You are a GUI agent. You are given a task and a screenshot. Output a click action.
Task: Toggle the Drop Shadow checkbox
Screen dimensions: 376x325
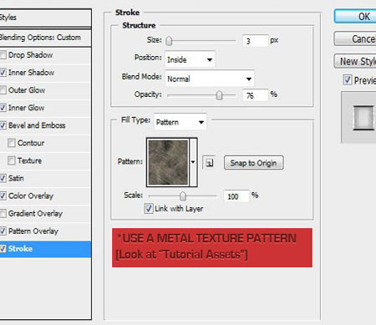pos(3,54)
